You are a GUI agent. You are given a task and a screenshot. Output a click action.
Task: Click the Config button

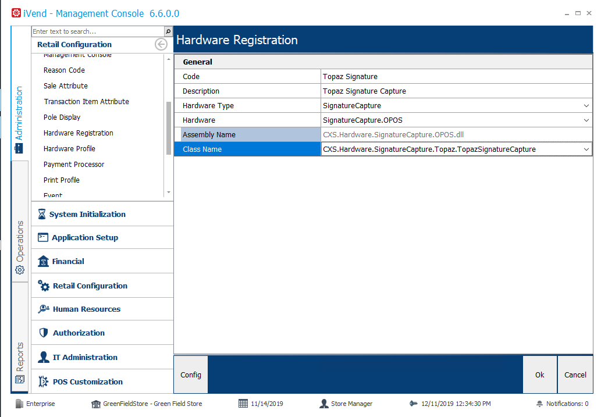pos(191,375)
